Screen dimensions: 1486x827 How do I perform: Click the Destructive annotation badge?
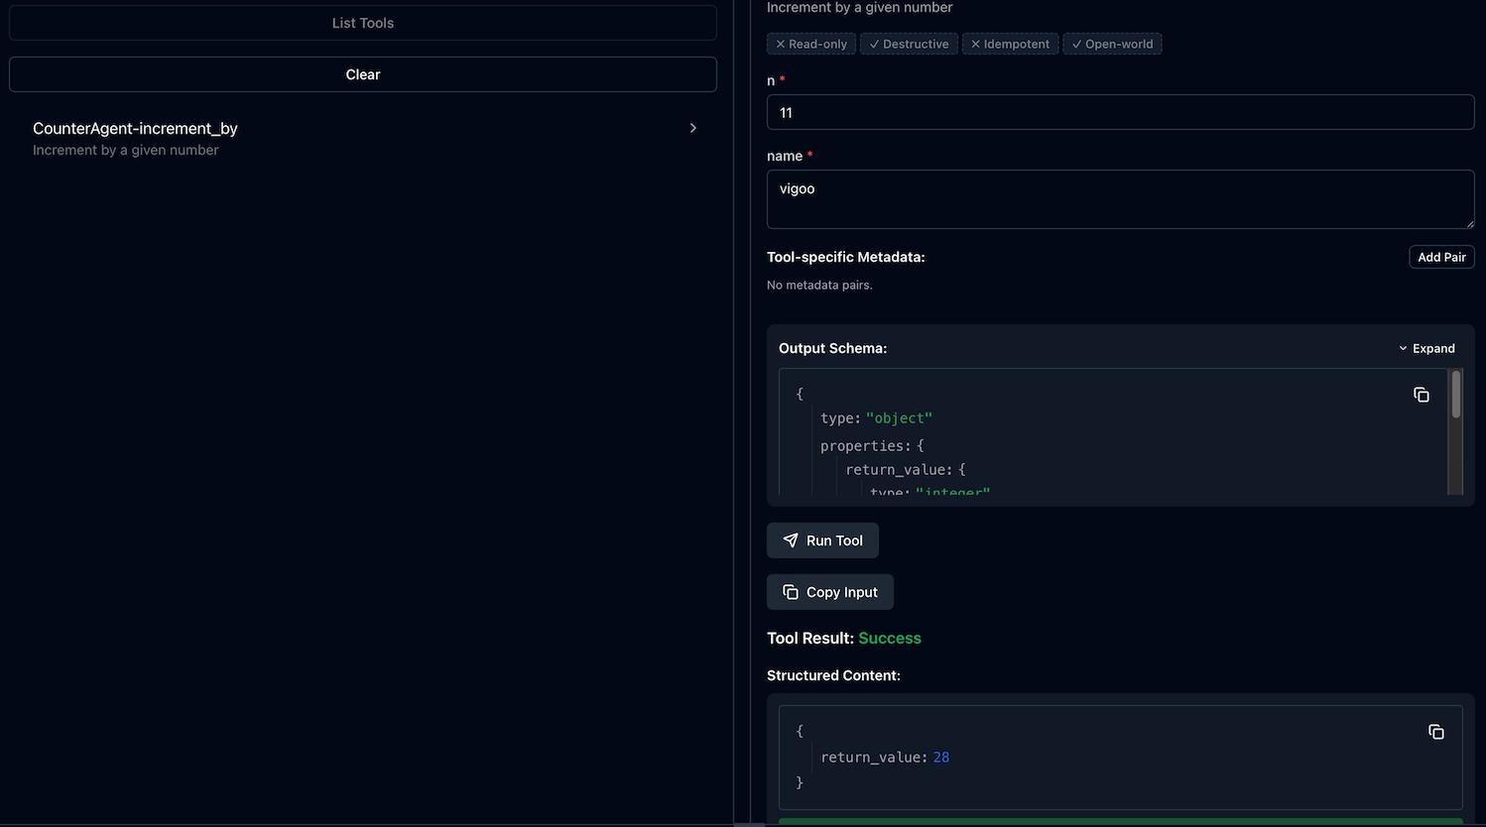click(909, 44)
